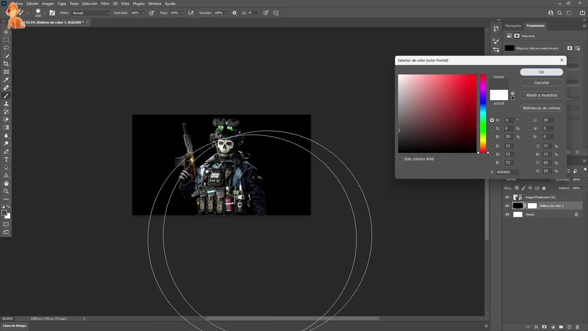The height and width of the screenshot is (331, 588).
Task: Add pixel mask in Properties panel
Action: (x=570, y=48)
